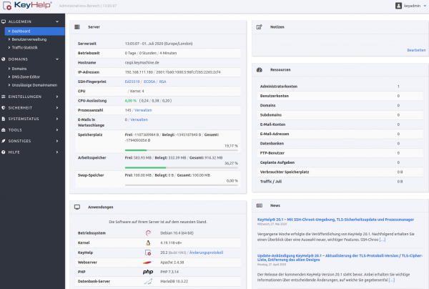Expand the Einstellungen section arrow
This screenshot has height=289, width=429.
point(57,97)
